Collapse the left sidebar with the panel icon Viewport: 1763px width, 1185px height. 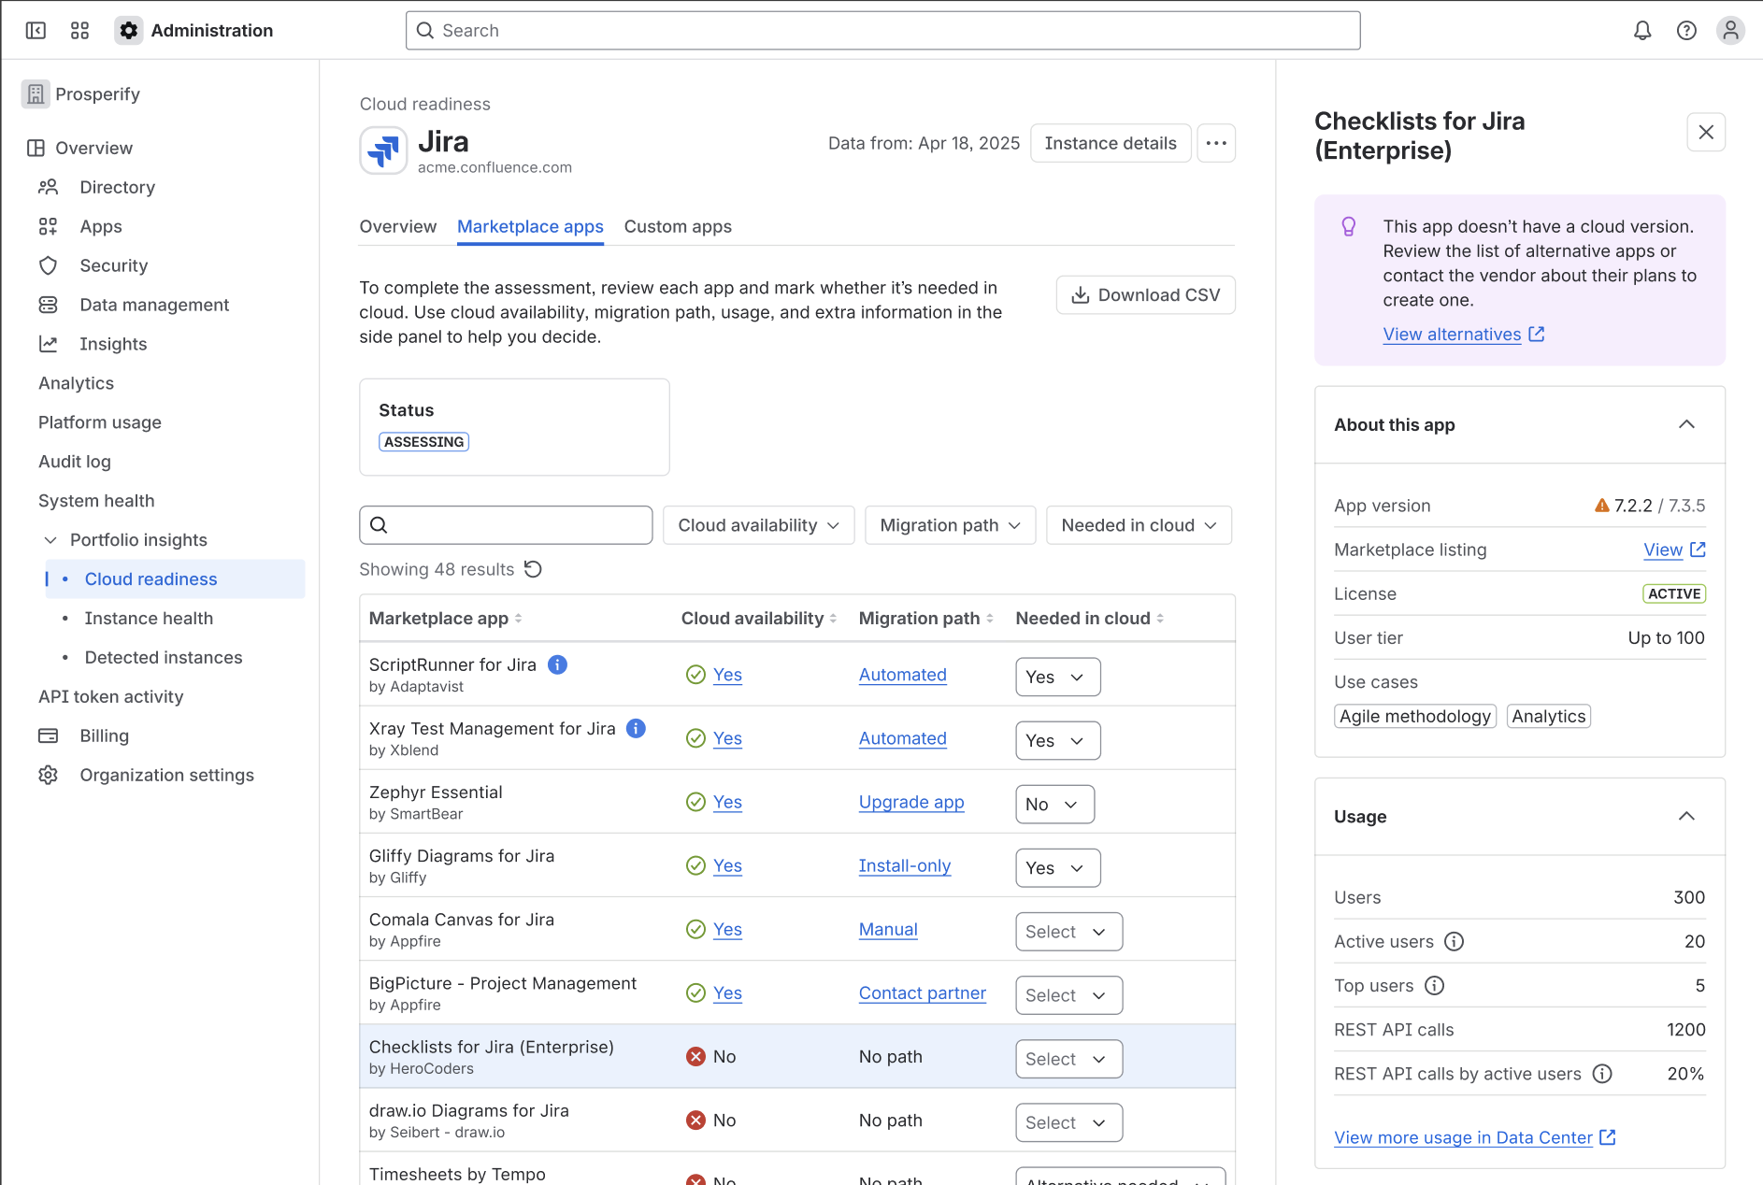(36, 30)
